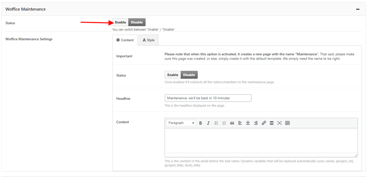Viewport: 370px width, 177px height.
Task: Switch to the Style tab
Action: pyautogui.click(x=149, y=40)
